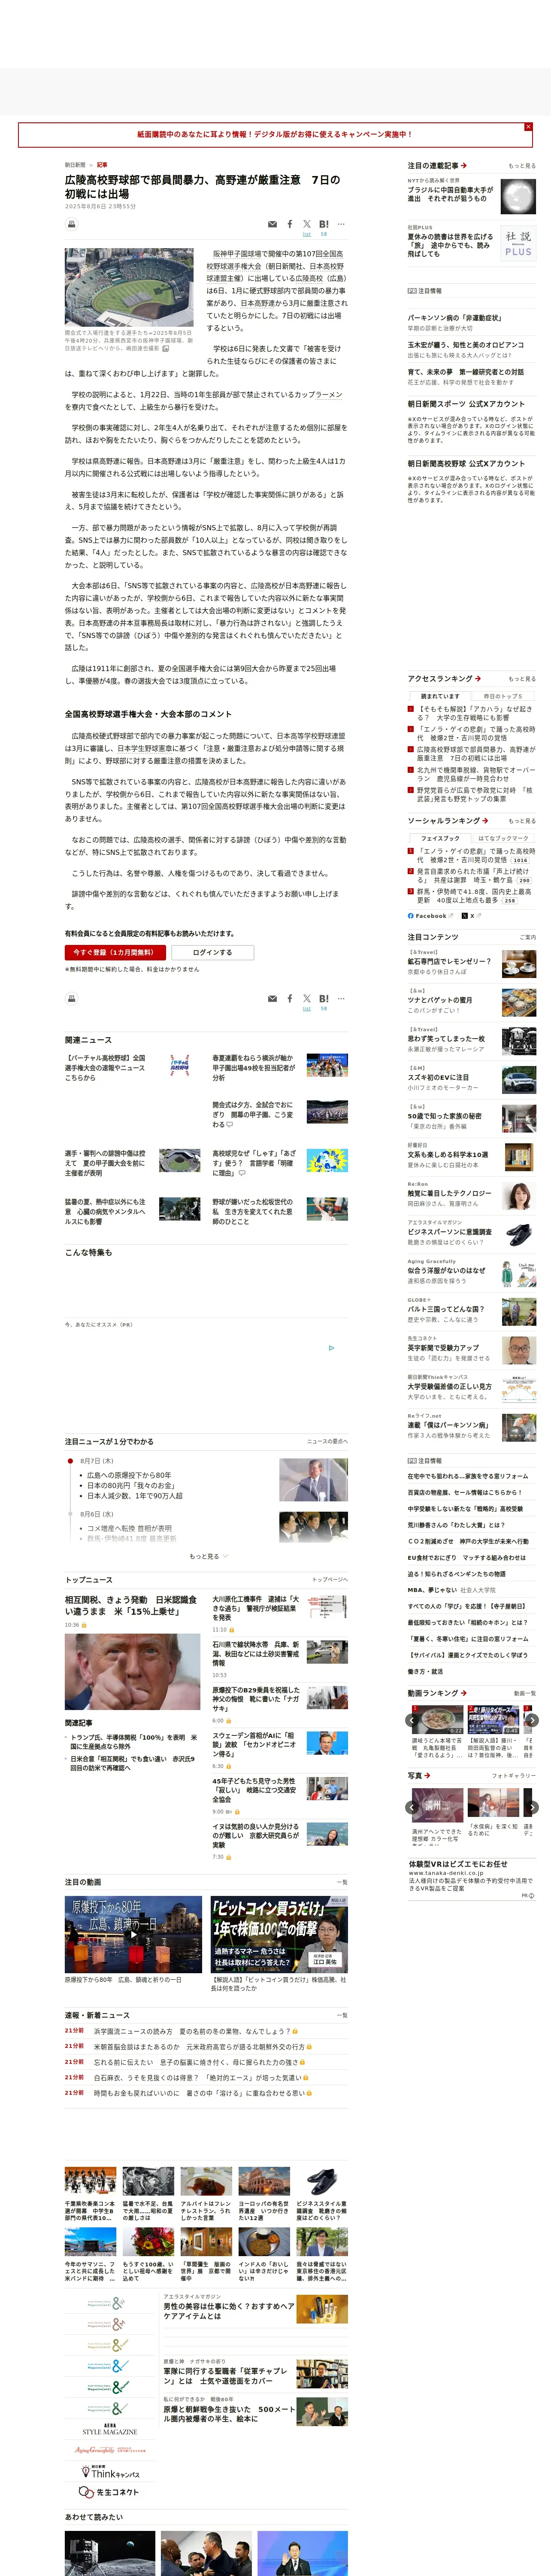Viewport: 551px width, 2576px height.
Task: Click 先生コネクト logo
Action: 108,2492
